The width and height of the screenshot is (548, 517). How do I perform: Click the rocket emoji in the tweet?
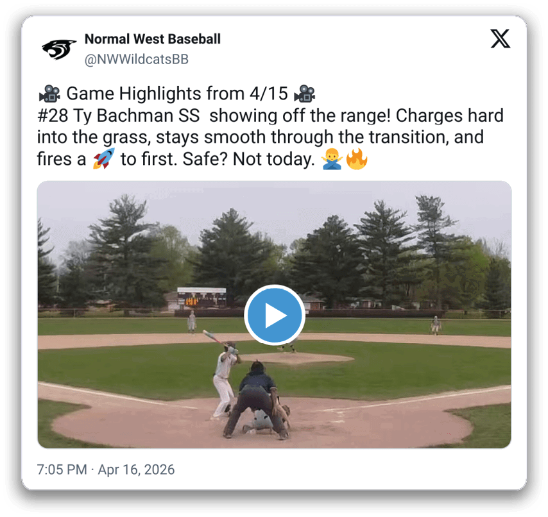coord(103,159)
